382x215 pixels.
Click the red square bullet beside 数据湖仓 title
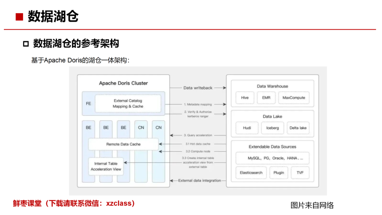click(x=19, y=17)
